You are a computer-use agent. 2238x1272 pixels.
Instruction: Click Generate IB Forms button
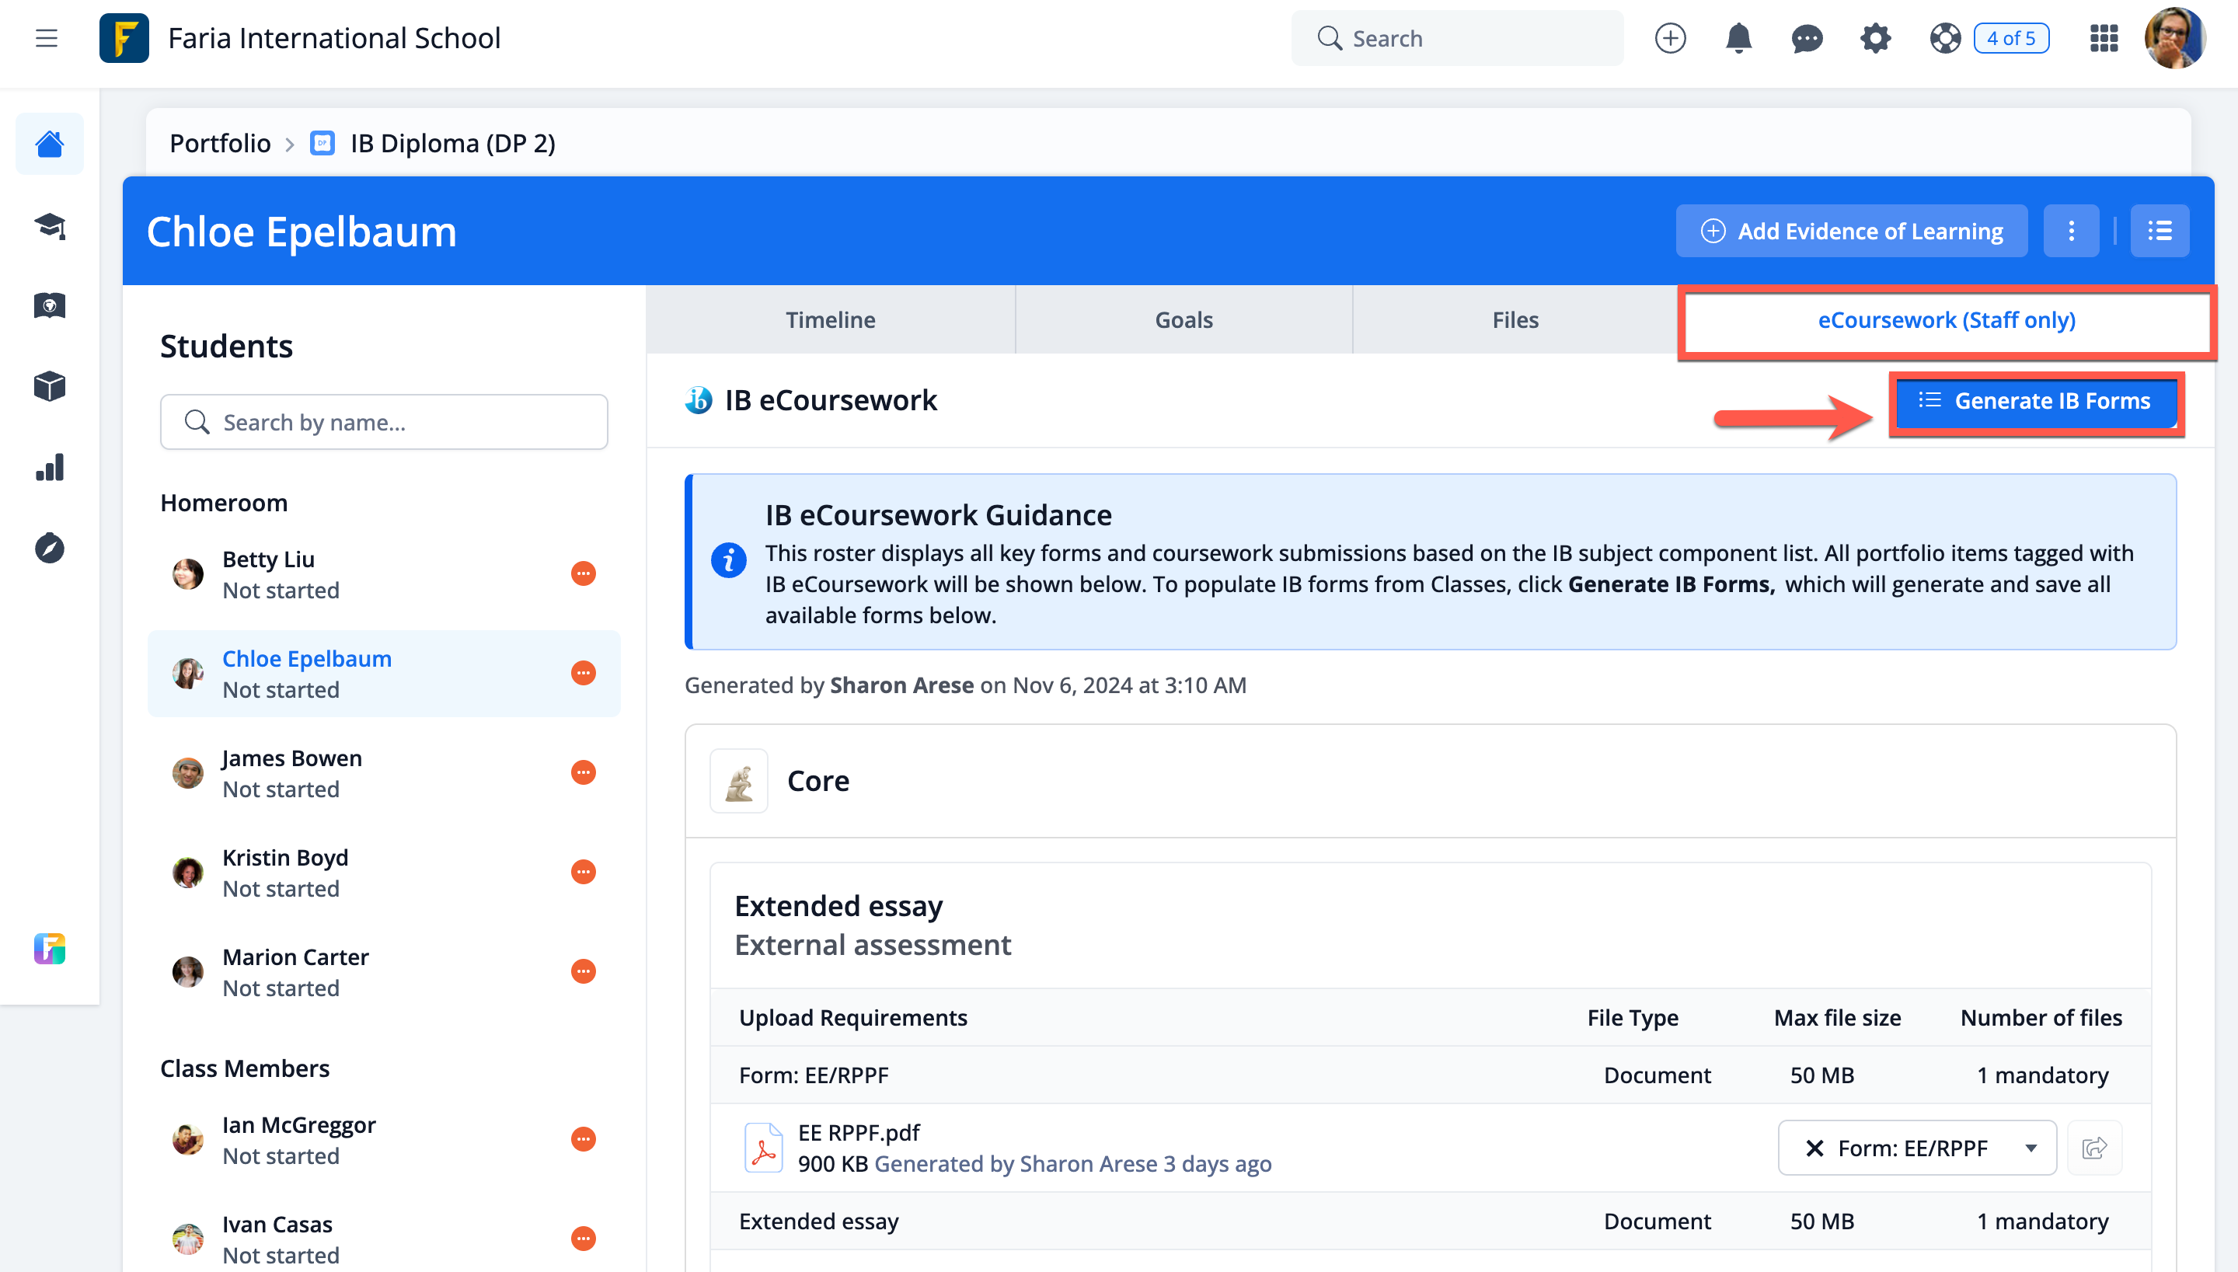coord(2035,401)
